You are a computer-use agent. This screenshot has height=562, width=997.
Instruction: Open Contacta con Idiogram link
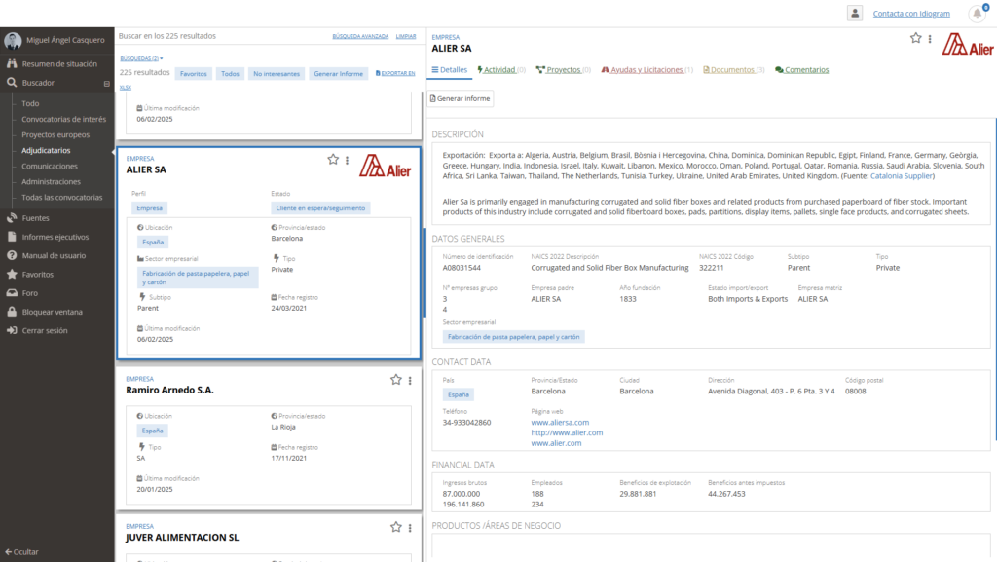coord(911,14)
